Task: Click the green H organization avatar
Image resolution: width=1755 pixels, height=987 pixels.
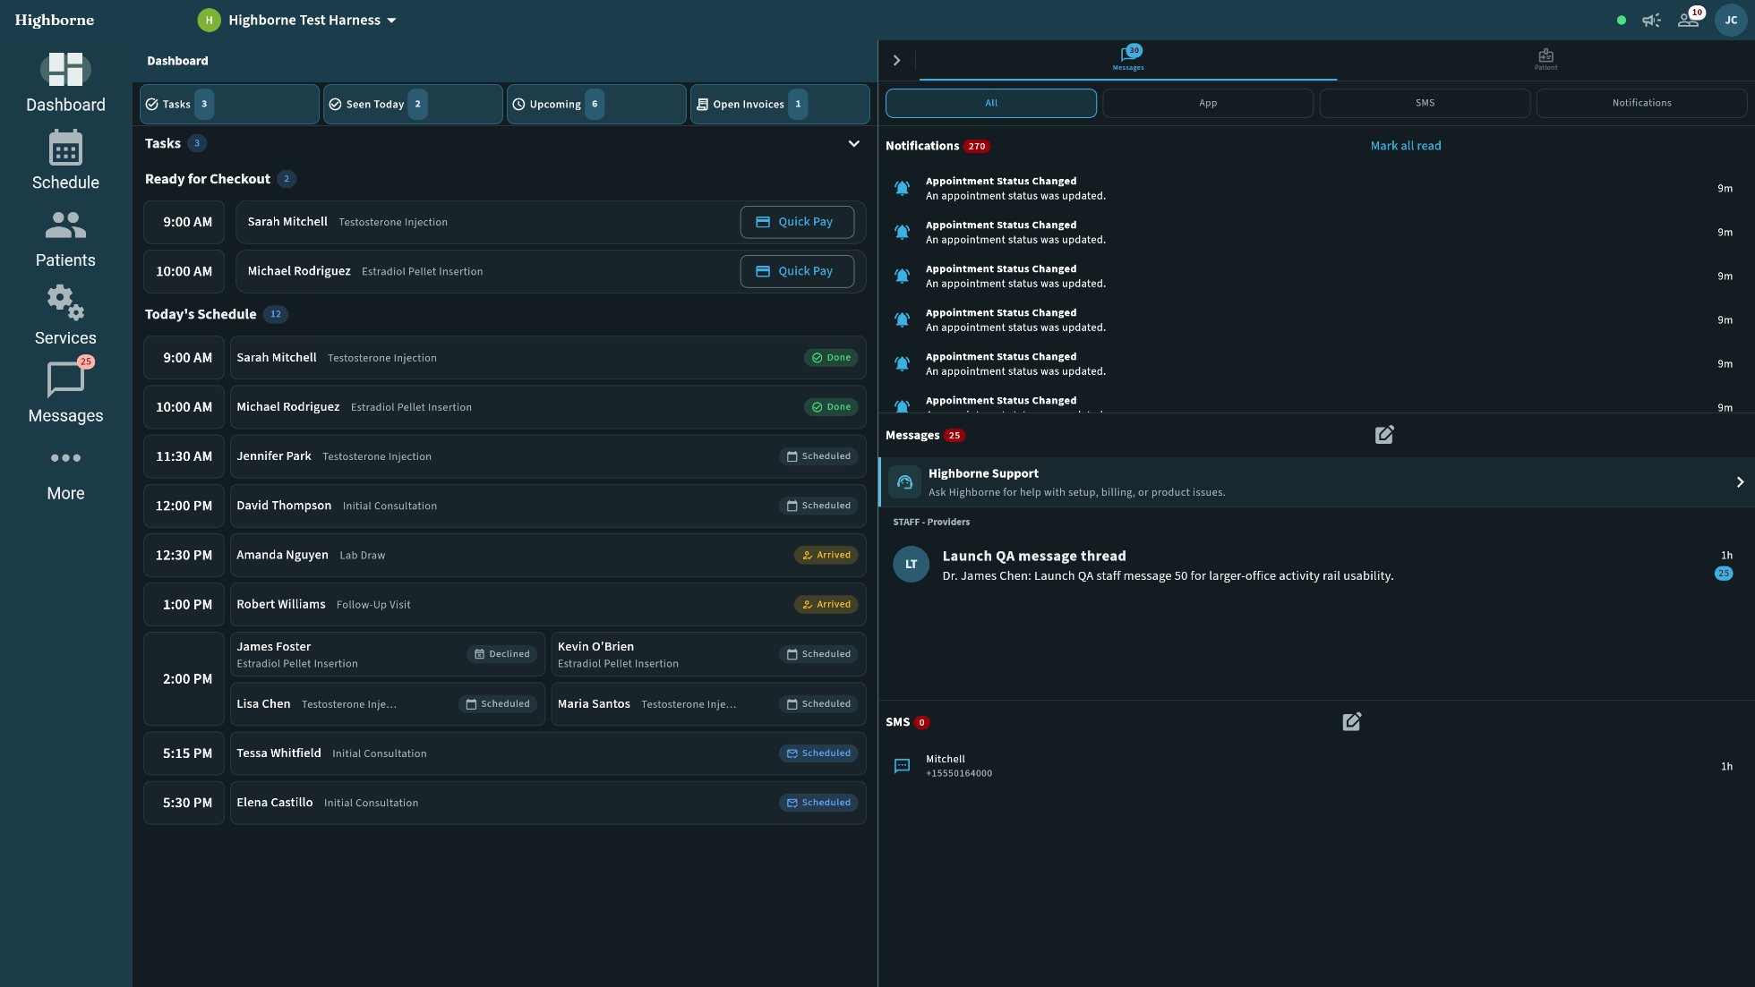Action: (x=209, y=20)
